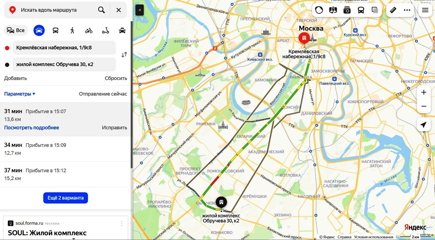Edit destination field "жилой комплекс Обручева 30, к2"
The image size is (435, 240).
pos(64,64)
